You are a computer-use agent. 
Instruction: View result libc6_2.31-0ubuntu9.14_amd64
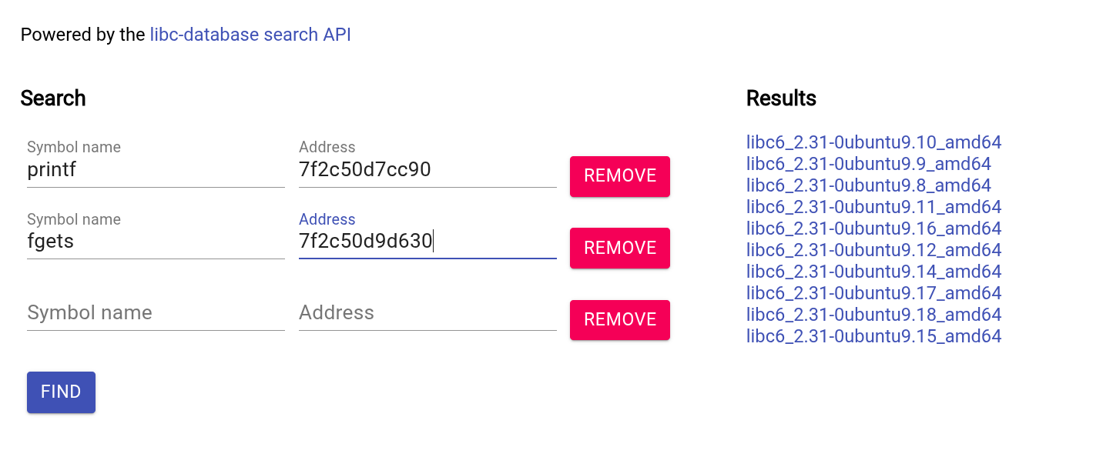pos(873,272)
